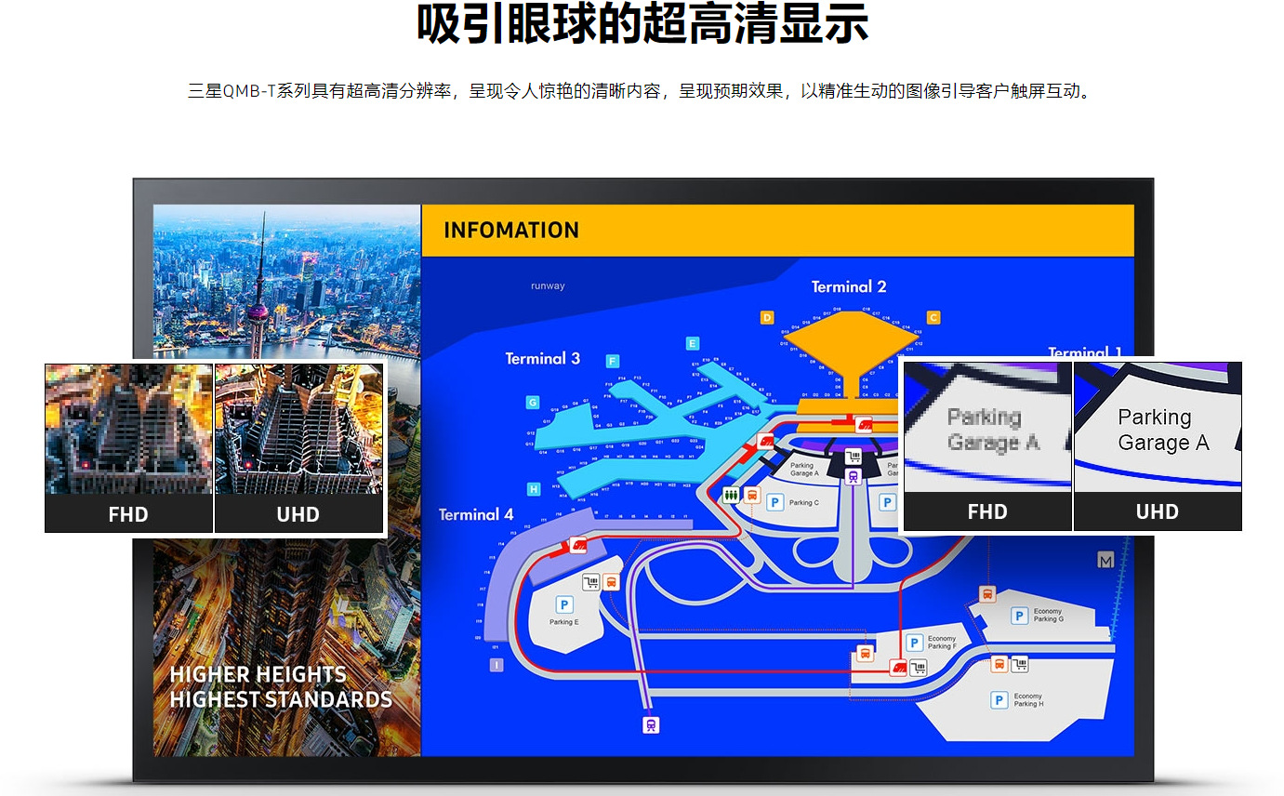Click the H gate marker
This screenshot has height=796, width=1284.
pos(534,489)
